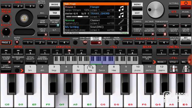192x108 pixels.
Task: Select FILL 2
Action: (x=108, y=52)
